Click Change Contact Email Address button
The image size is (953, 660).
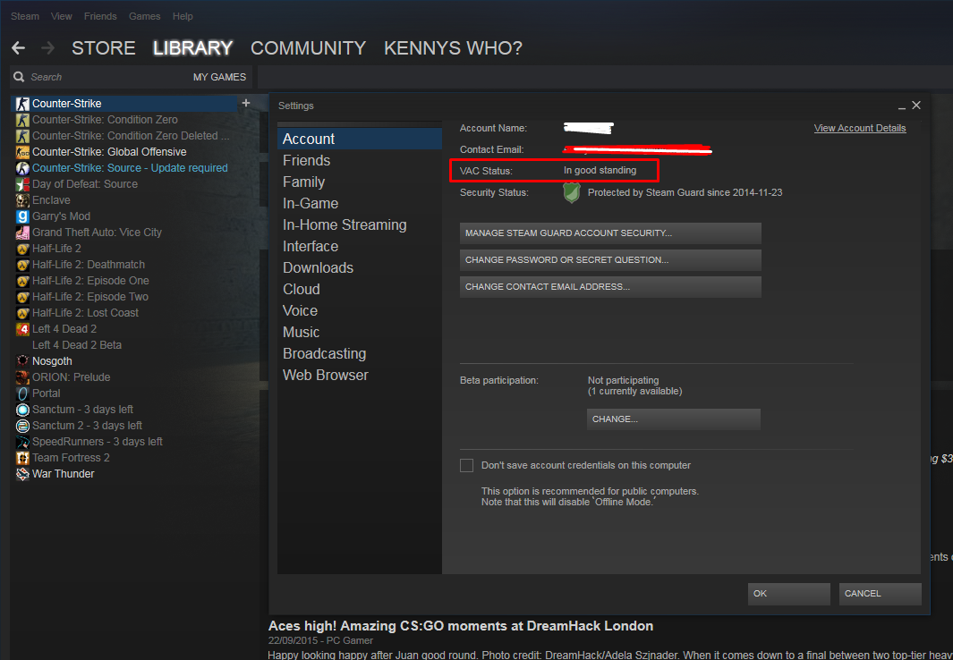click(610, 286)
